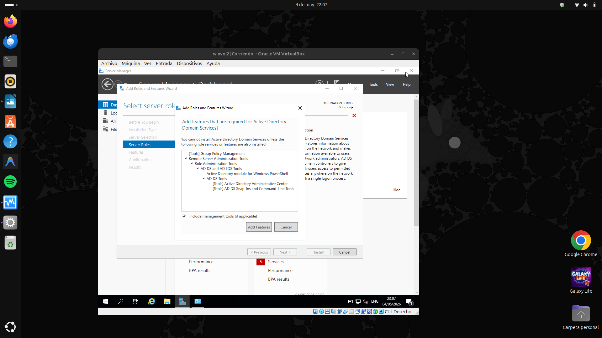Click VirtualBox optical drive status icon
The height and width of the screenshot is (338, 602).
pyautogui.click(x=321, y=311)
